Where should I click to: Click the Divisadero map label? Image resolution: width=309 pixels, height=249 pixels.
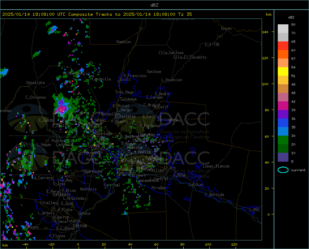point(168,120)
